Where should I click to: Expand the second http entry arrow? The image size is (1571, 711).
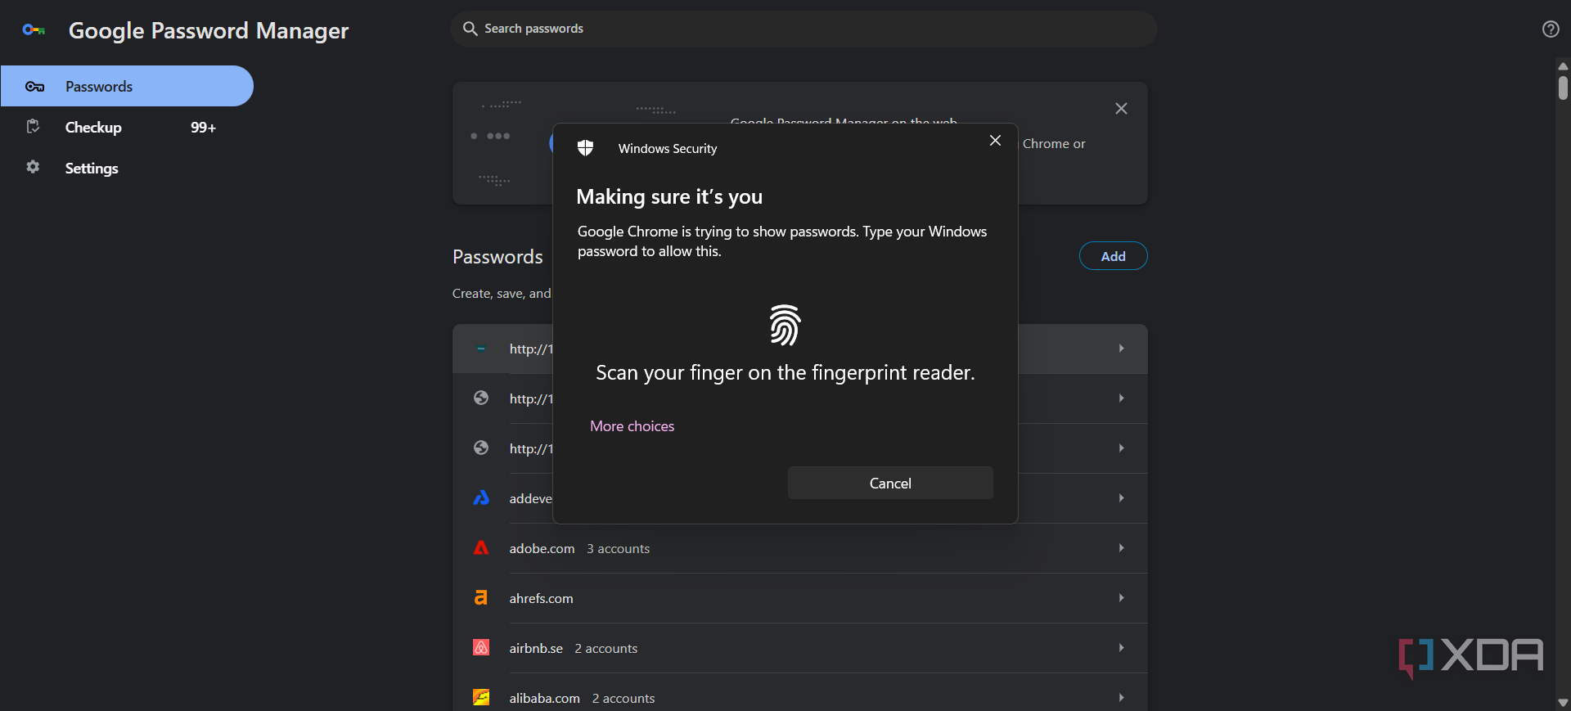pyautogui.click(x=1121, y=398)
